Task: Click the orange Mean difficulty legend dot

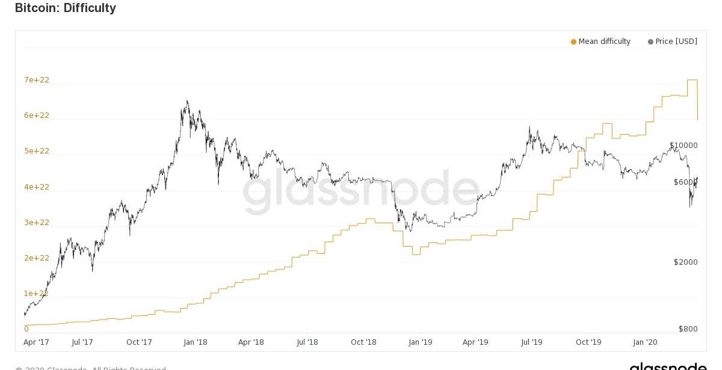Action: 573,42
